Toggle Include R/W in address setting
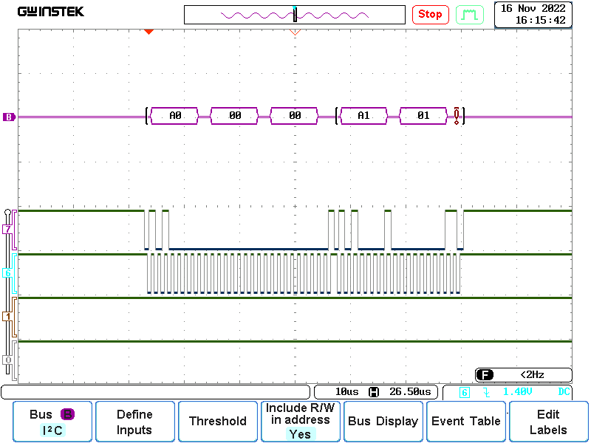The image size is (591, 443). (300, 422)
